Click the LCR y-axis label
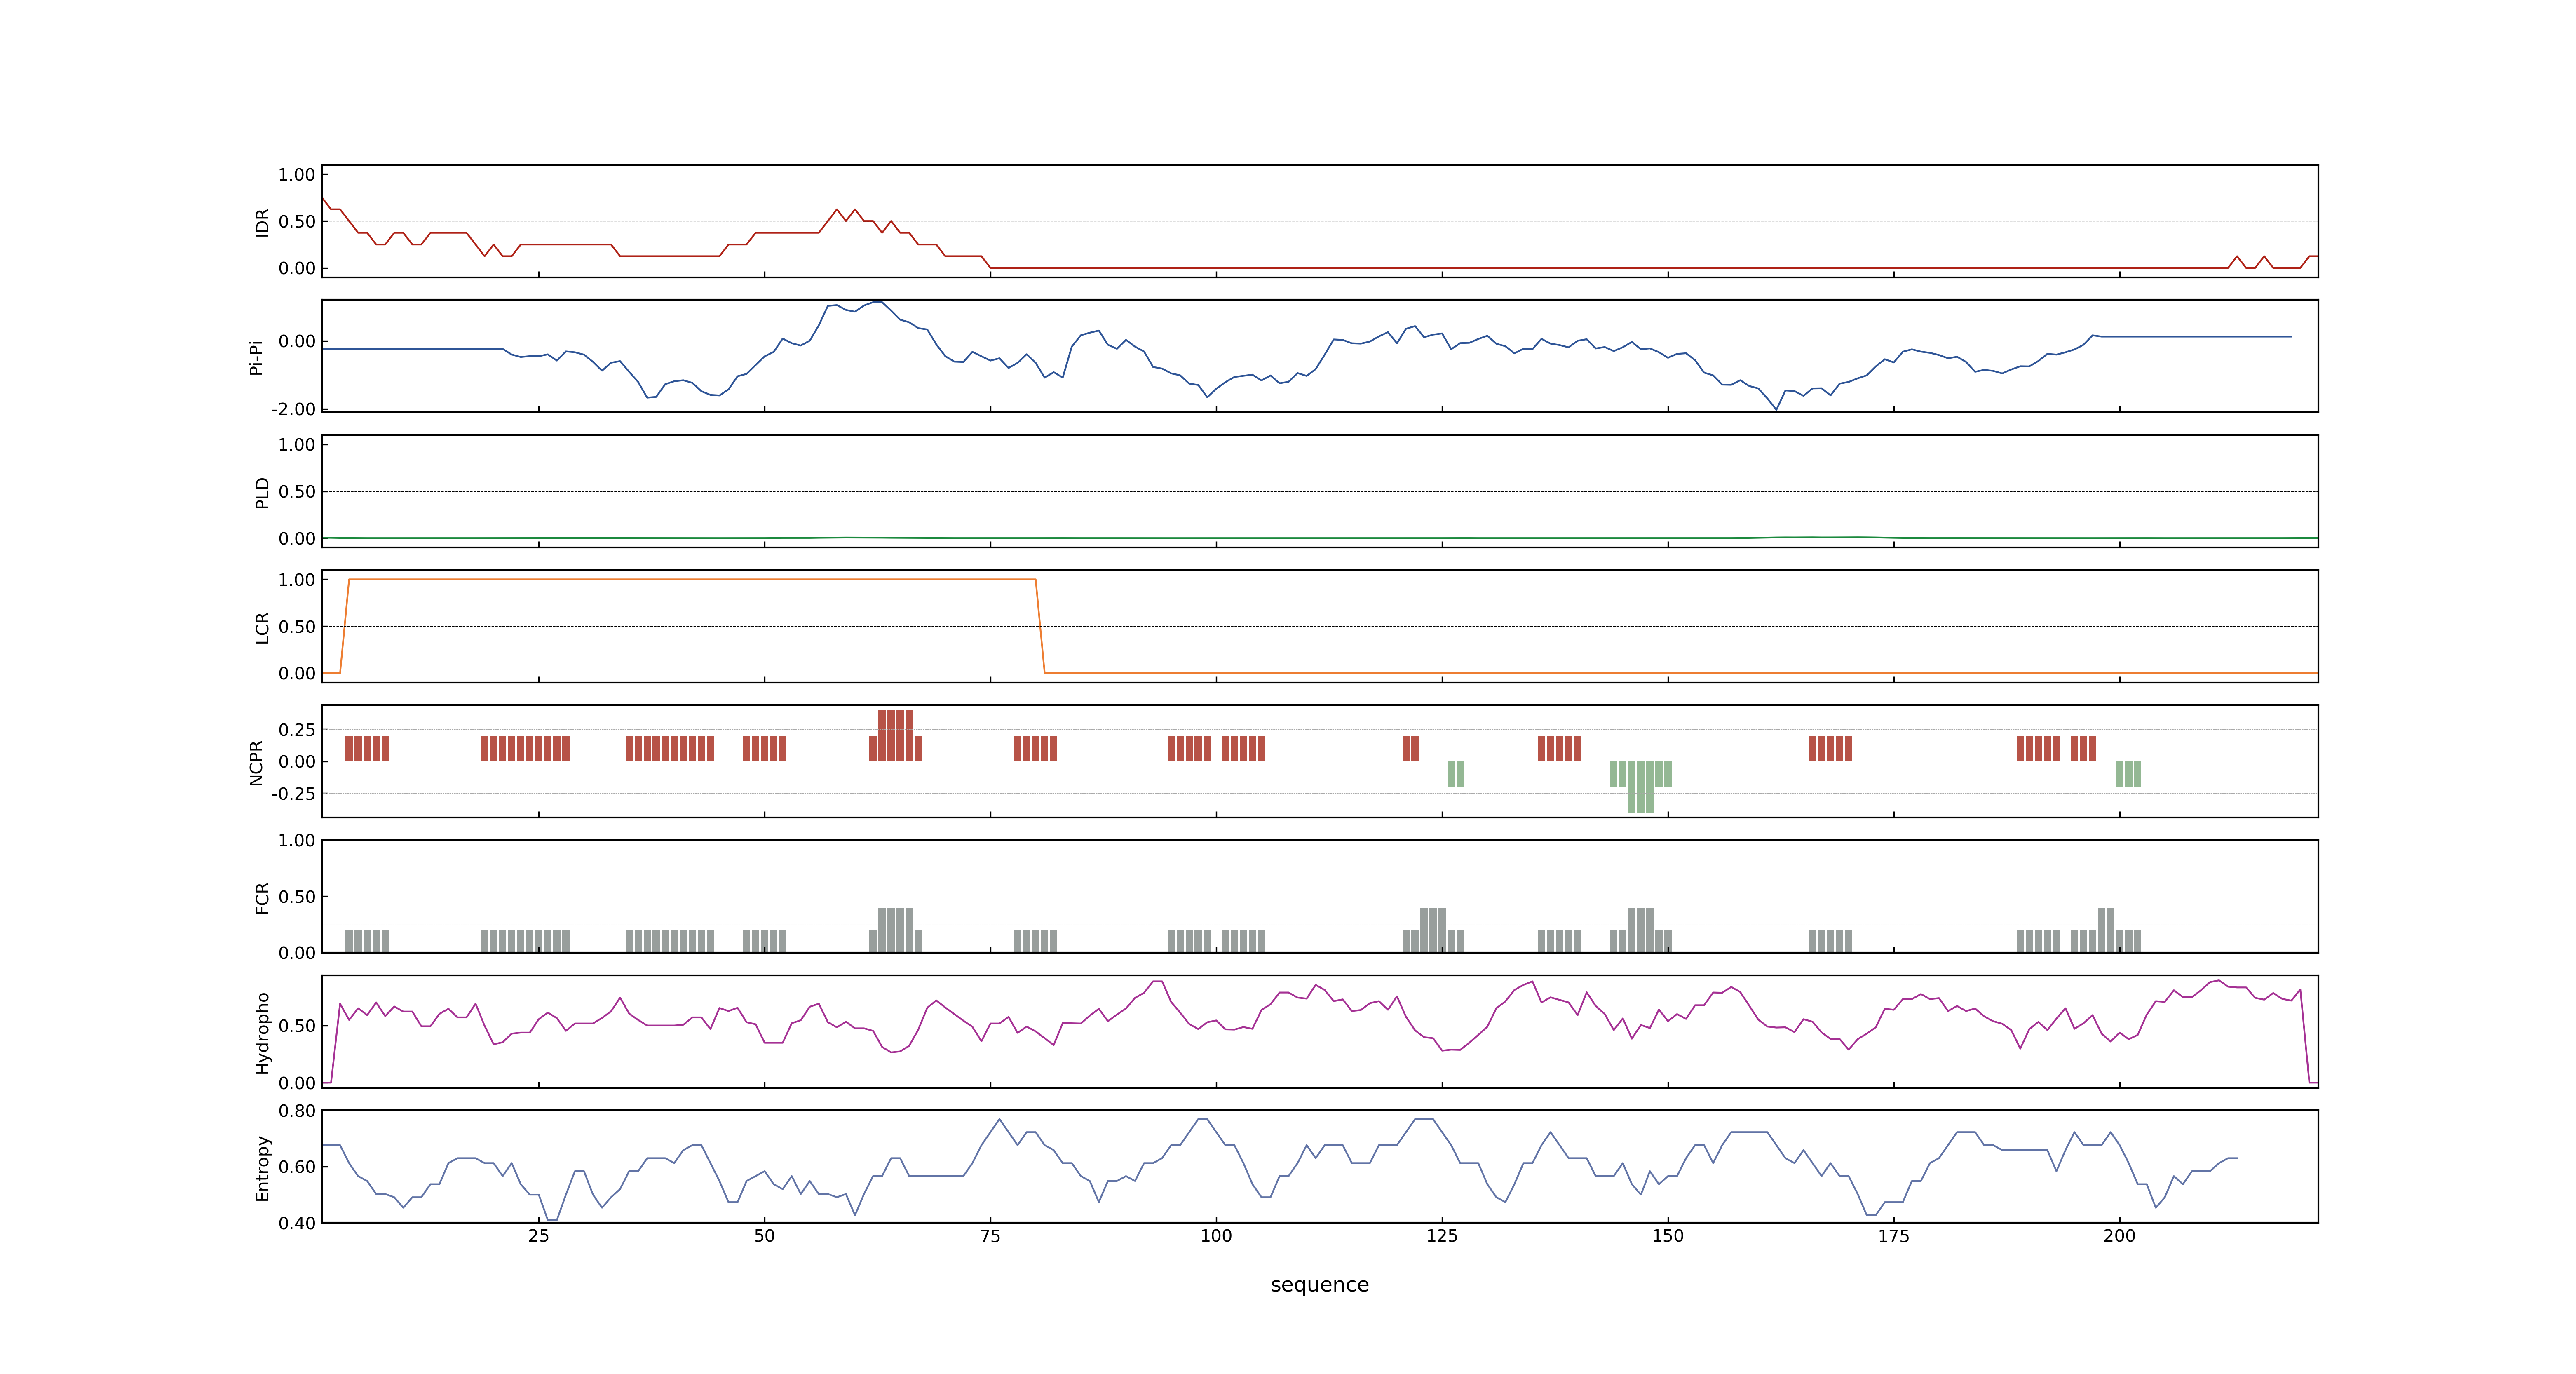The height and width of the screenshot is (1374, 2576). pos(262,627)
